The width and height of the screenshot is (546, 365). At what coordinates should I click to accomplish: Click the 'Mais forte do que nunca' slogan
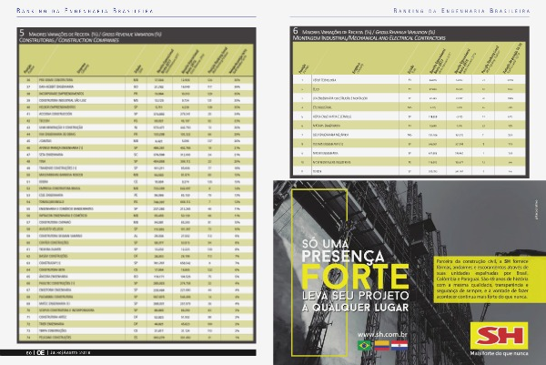pos(499,353)
